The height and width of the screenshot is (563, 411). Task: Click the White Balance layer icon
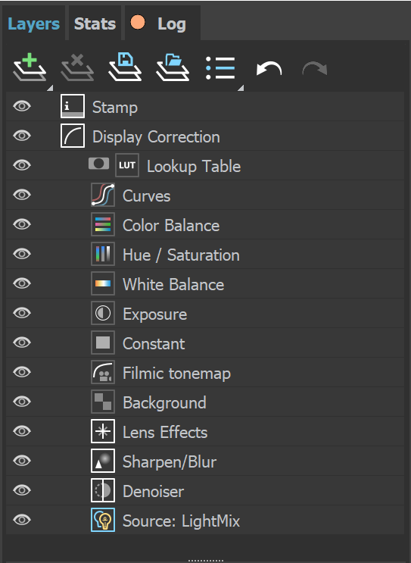point(103,283)
